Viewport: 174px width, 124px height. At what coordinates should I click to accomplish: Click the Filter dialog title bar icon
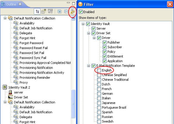[x=80, y=4]
